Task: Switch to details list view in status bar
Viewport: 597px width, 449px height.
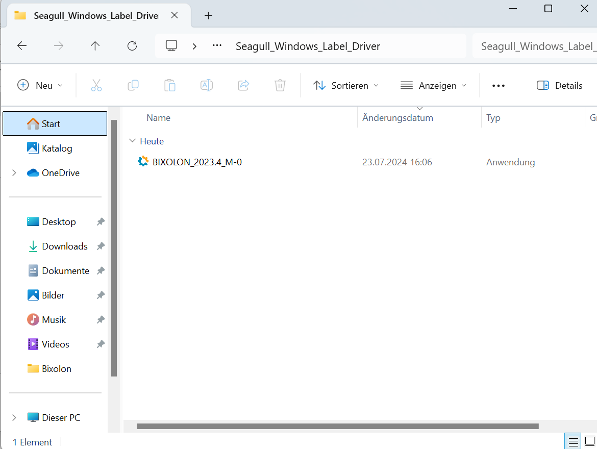Action: [x=573, y=442]
